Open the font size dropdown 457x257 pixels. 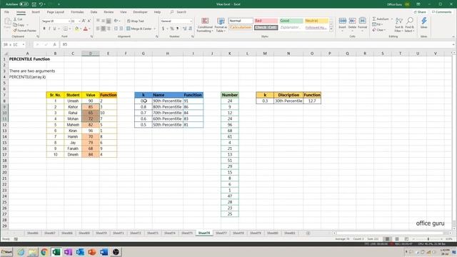pos(79,21)
